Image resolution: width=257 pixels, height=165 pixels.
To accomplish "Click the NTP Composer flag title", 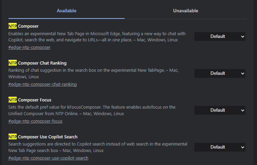I will (23, 26).
